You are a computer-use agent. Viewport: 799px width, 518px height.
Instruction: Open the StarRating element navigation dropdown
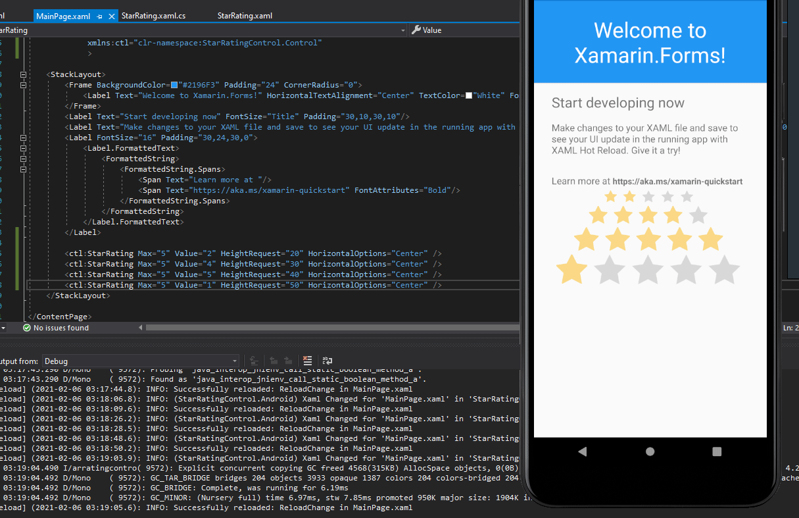click(403, 30)
